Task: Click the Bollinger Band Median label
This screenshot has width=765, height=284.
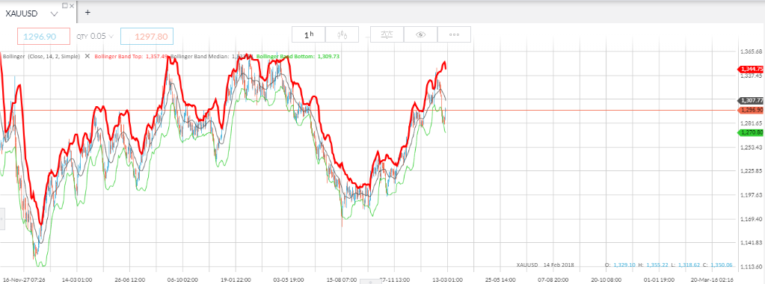Action: [200, 56]
